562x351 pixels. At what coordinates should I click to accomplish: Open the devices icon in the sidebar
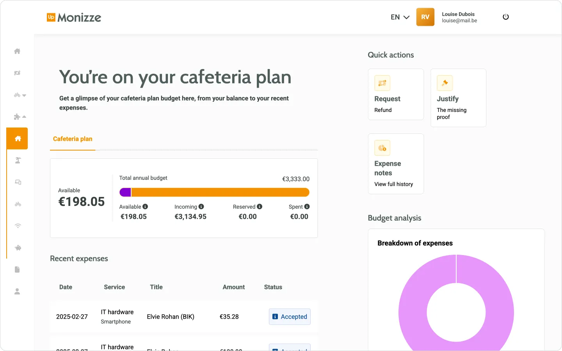click(17, 182)
